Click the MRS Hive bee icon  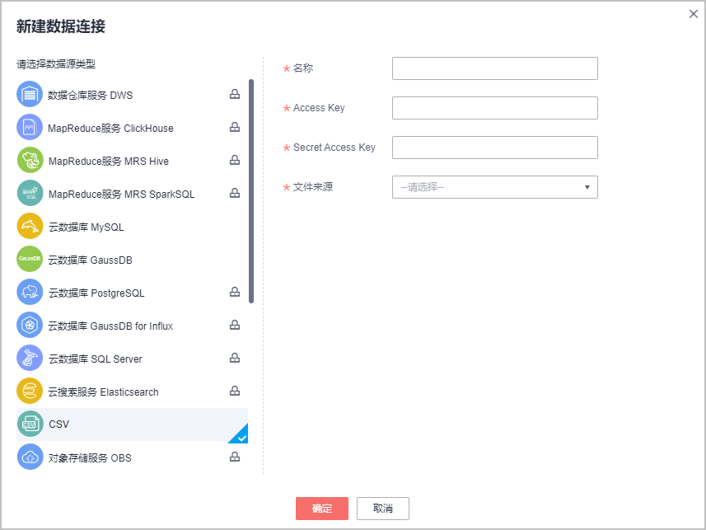point(30,160)
